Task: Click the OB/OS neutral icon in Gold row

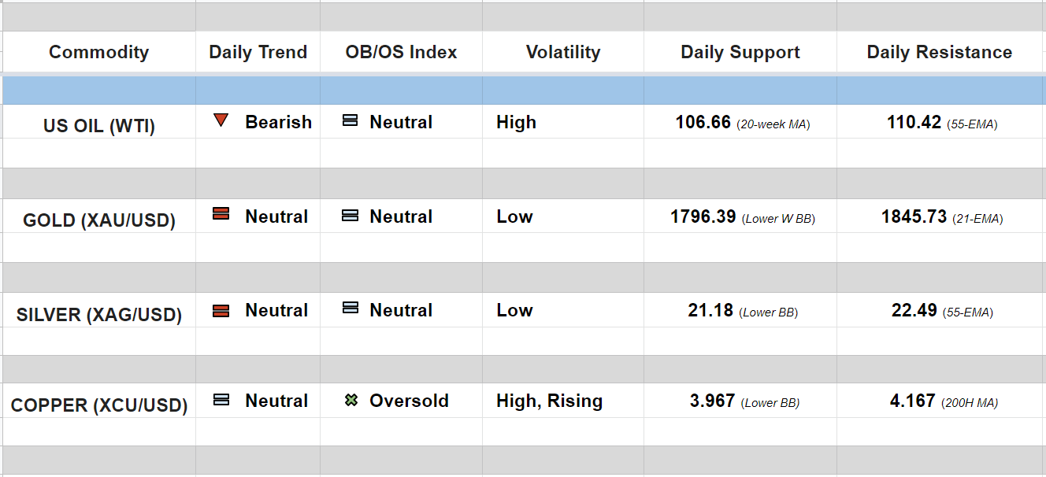Action: pos(351,215)
